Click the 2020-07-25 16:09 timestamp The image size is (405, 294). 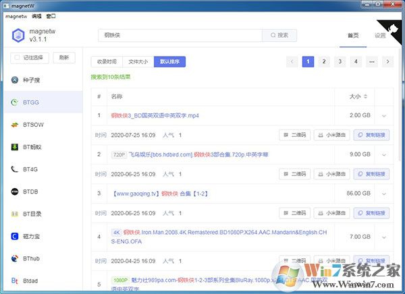[133, 135]
